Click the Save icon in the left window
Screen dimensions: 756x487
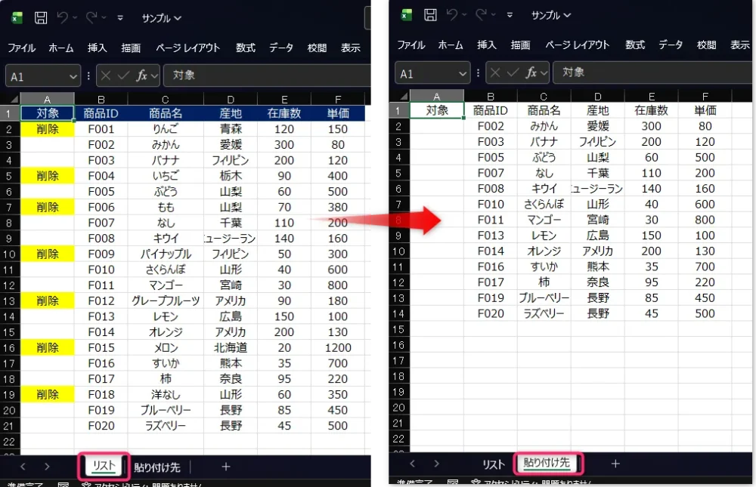(x=41, y=17)
